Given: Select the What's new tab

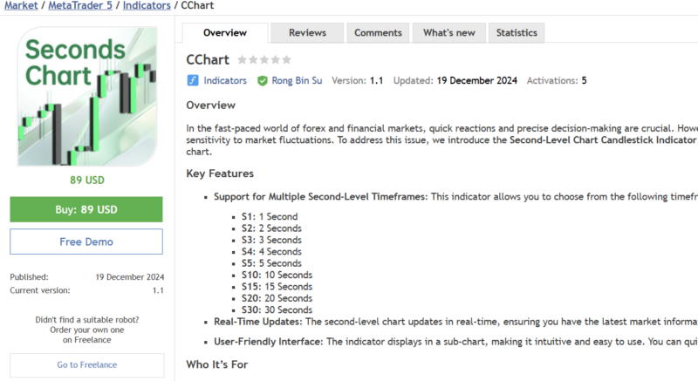Looking at the screenshot, I should point(448,33).
